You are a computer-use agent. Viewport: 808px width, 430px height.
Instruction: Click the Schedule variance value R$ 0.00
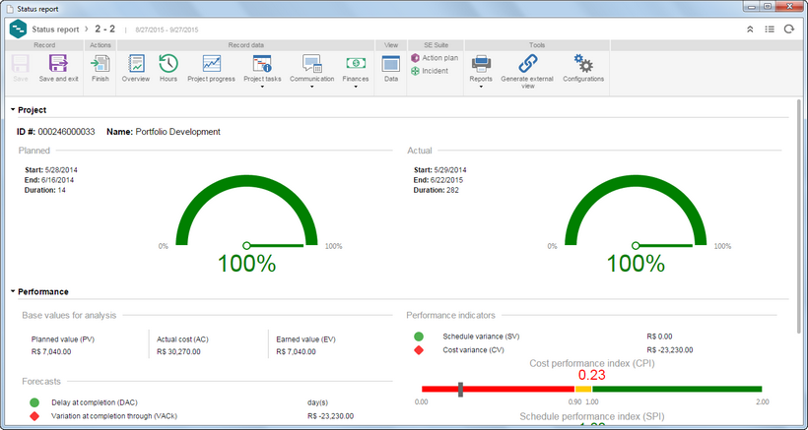(659, 337)
